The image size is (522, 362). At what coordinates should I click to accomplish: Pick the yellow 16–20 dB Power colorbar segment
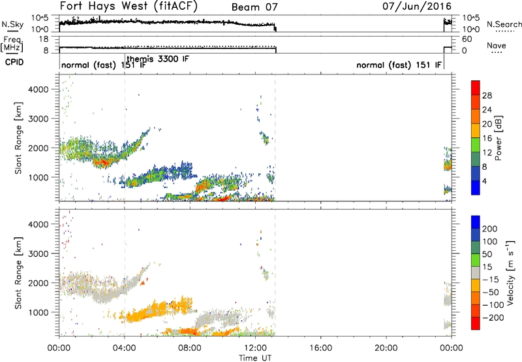pyautogui.click(x=476, y=130)
